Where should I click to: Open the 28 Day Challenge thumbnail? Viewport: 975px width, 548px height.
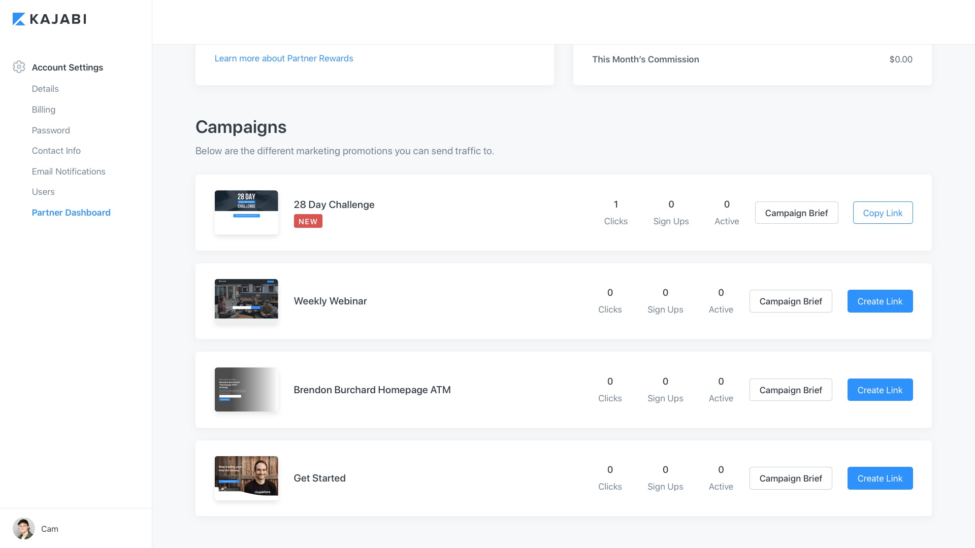246,212
